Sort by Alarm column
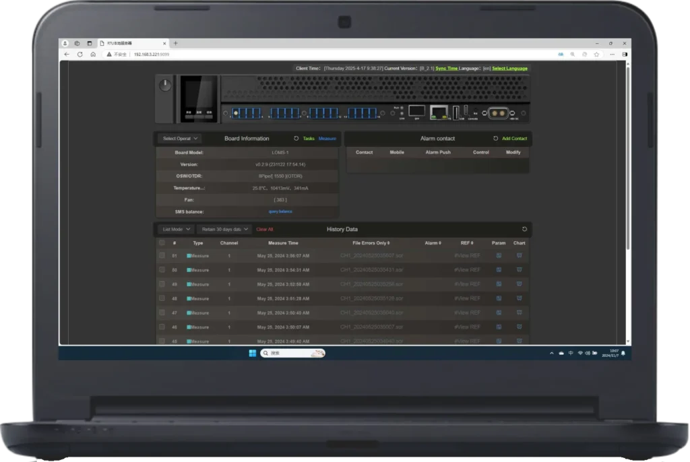Viewport: 690px width, 462px height. pos(433,243)
